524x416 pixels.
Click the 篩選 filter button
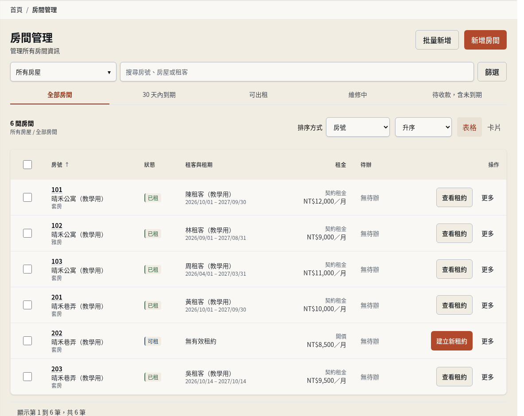coord(492,72)
